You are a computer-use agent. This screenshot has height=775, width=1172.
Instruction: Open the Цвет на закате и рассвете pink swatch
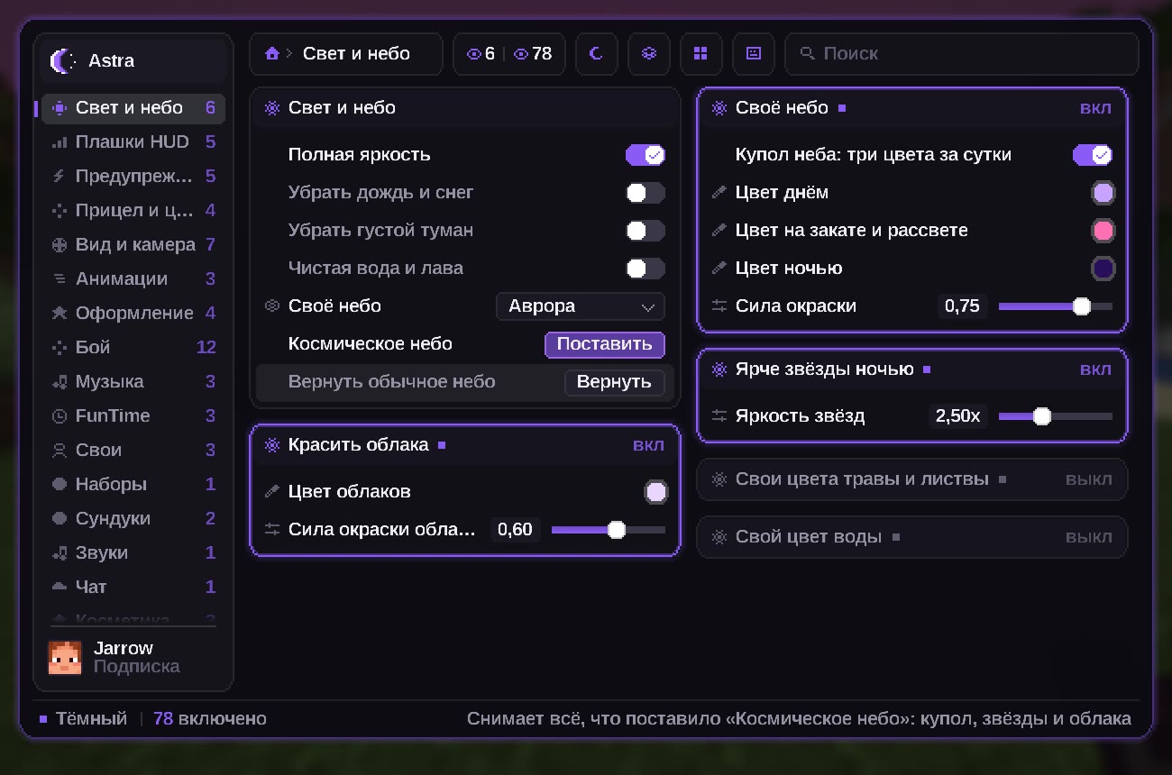[1103, 231]
